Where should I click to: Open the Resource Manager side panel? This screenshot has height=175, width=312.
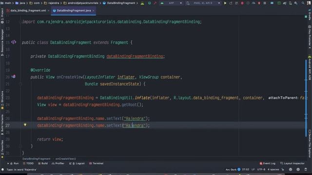tap(2, 42)
